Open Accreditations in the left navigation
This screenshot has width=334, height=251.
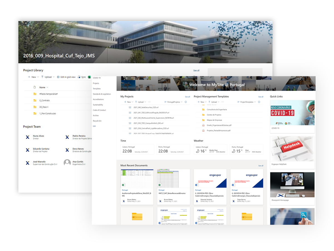(x=98, y=99)
